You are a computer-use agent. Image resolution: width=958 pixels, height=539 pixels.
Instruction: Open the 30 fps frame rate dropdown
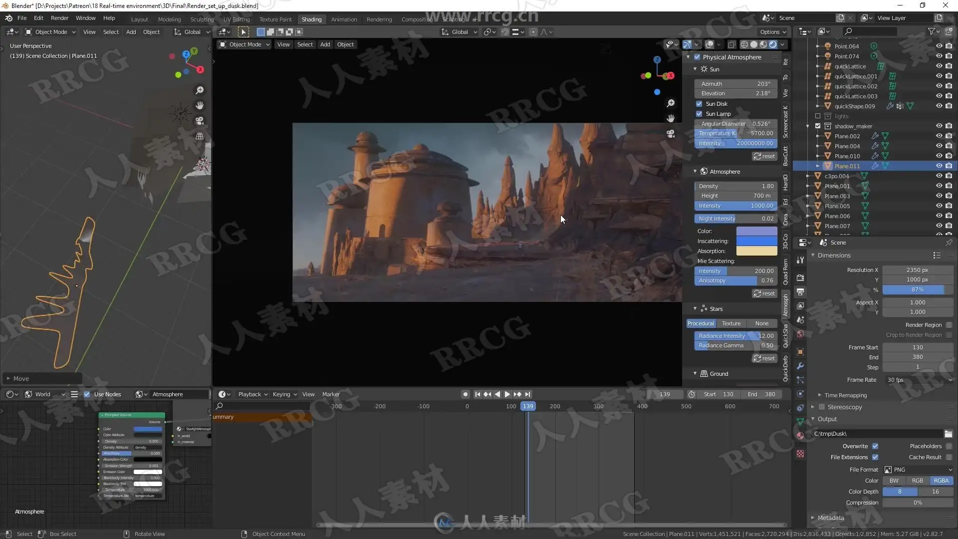(918, 380)
